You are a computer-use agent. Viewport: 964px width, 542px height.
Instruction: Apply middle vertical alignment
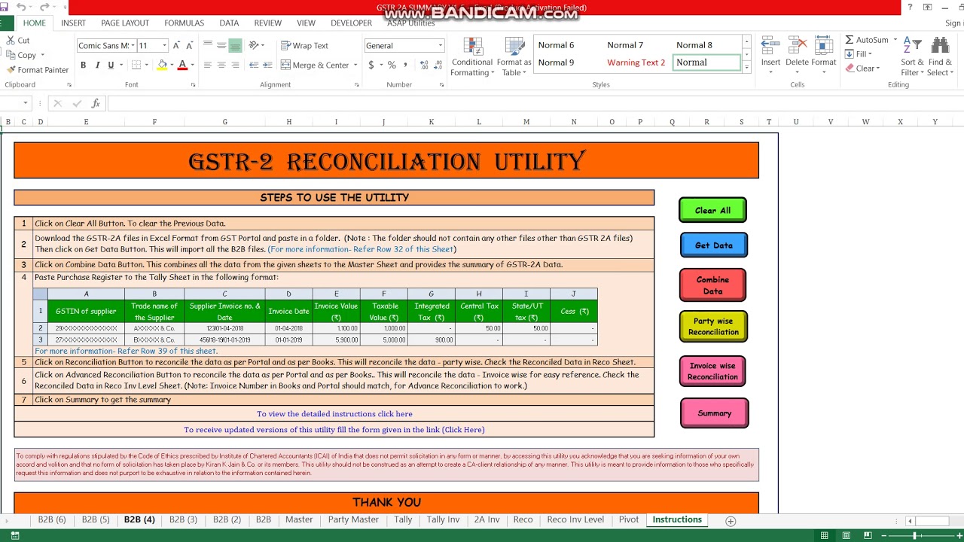[221, 46]
